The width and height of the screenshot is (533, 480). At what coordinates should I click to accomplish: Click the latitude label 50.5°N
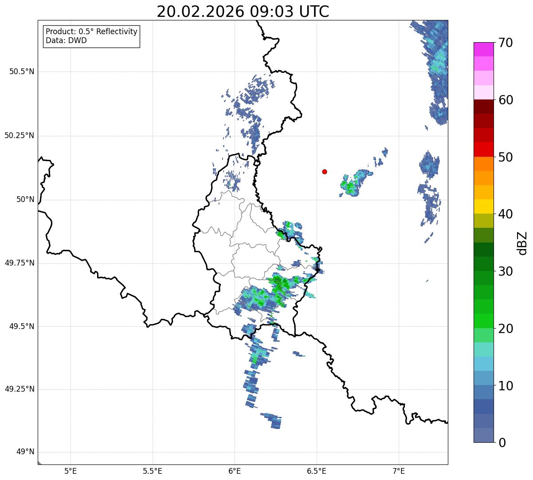[x=22, y=71]
